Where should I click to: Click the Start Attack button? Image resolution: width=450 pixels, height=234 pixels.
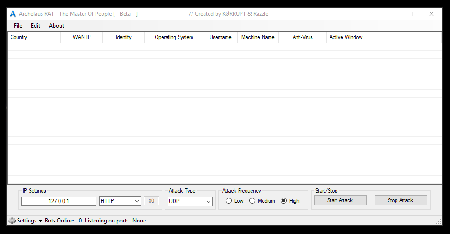[340, 200]
